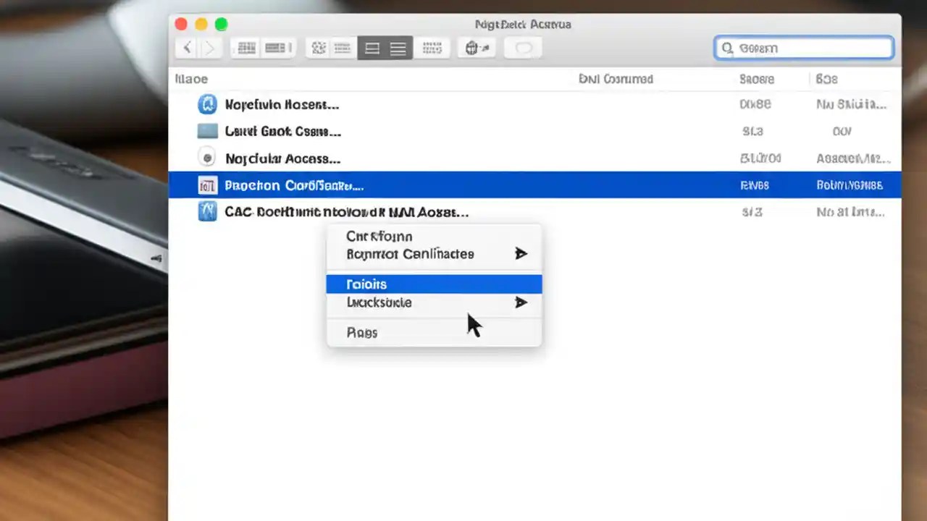The height and width of the screenshot is (521, 927).
Task: Expand the submenu on the fourth context menu entry
Action: [521, 302]
